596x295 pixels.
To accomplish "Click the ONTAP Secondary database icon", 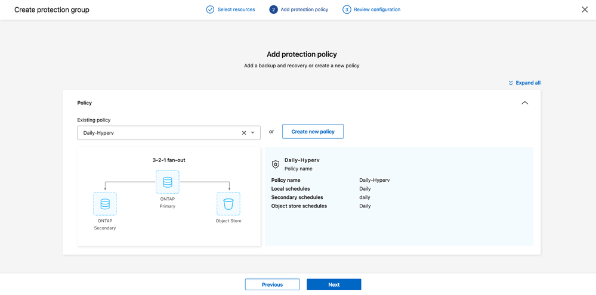I will click(105, 204).
